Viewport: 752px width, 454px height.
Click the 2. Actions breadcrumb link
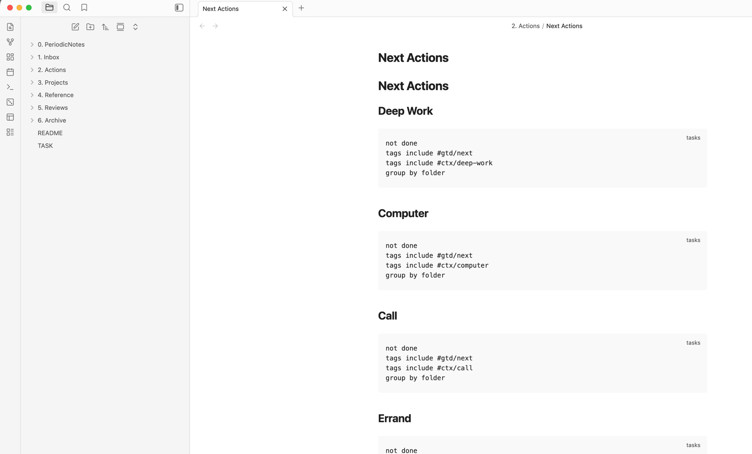(525, 26)
